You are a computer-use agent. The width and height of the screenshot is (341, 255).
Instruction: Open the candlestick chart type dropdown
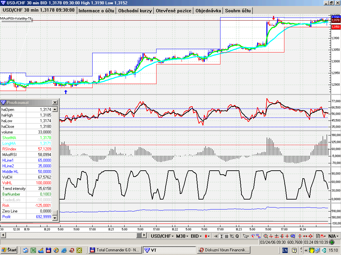[207, 236]
